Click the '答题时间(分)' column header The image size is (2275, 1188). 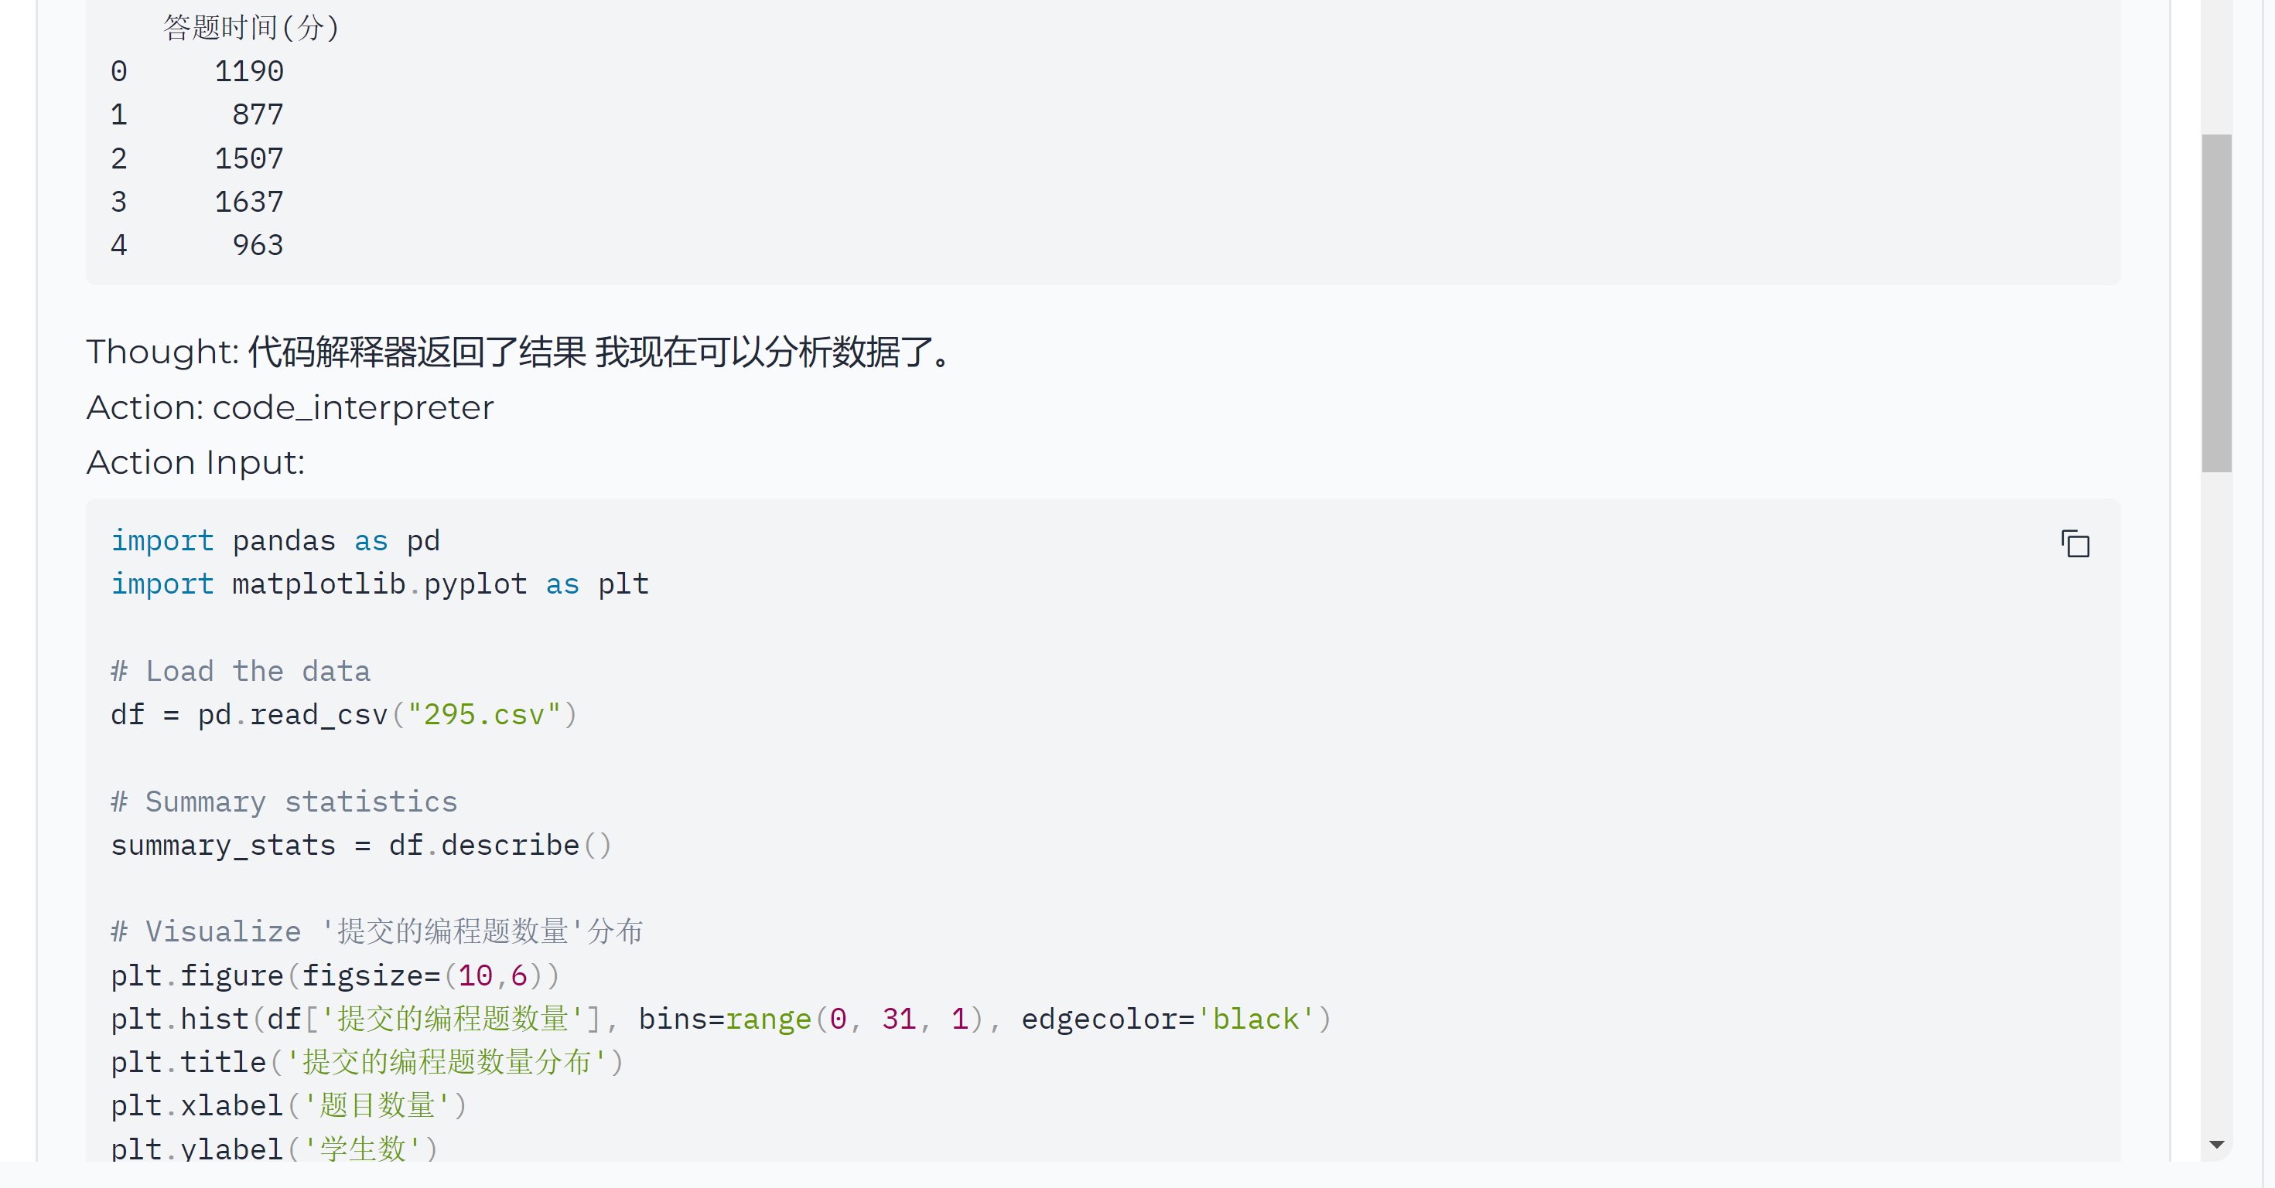pos(251,27)
